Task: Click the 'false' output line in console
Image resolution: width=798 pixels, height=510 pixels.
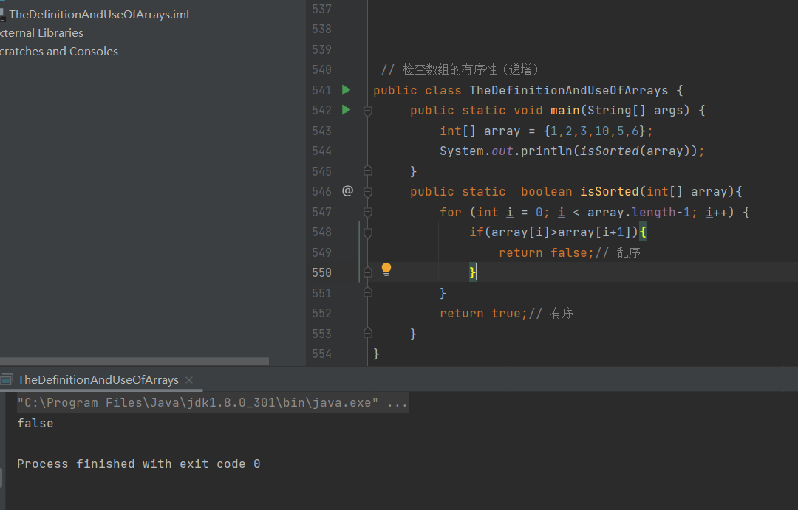Action: (x=35, y=423)
